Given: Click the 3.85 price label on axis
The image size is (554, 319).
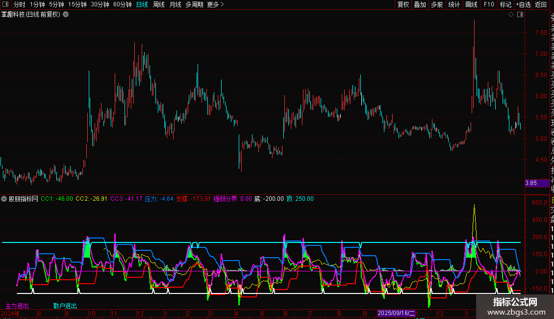Looking at the screenshot, I should pyautogui.click(x=531, y=183).
